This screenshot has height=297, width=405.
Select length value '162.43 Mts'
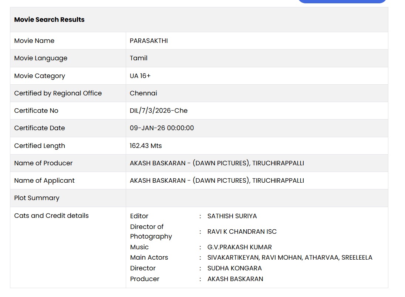[146, 146]
